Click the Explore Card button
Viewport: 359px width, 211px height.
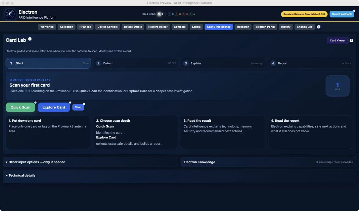(54, 107)
